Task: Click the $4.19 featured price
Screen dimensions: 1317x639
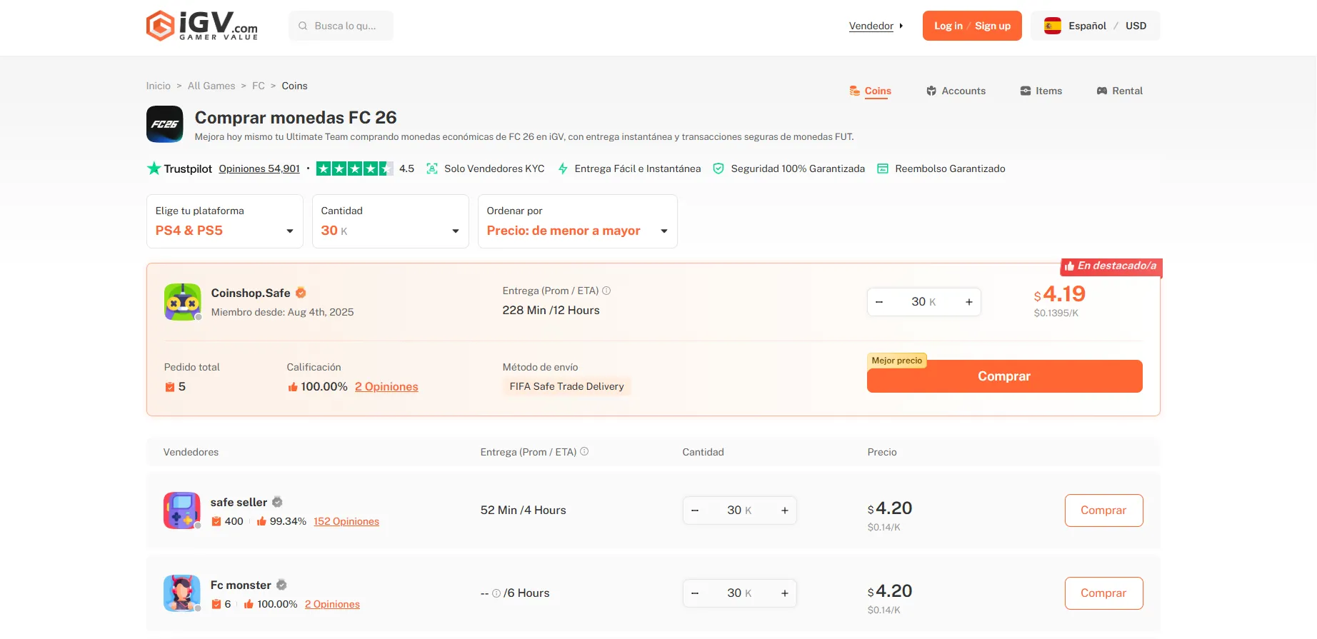Action: (x=1060, y=294)
